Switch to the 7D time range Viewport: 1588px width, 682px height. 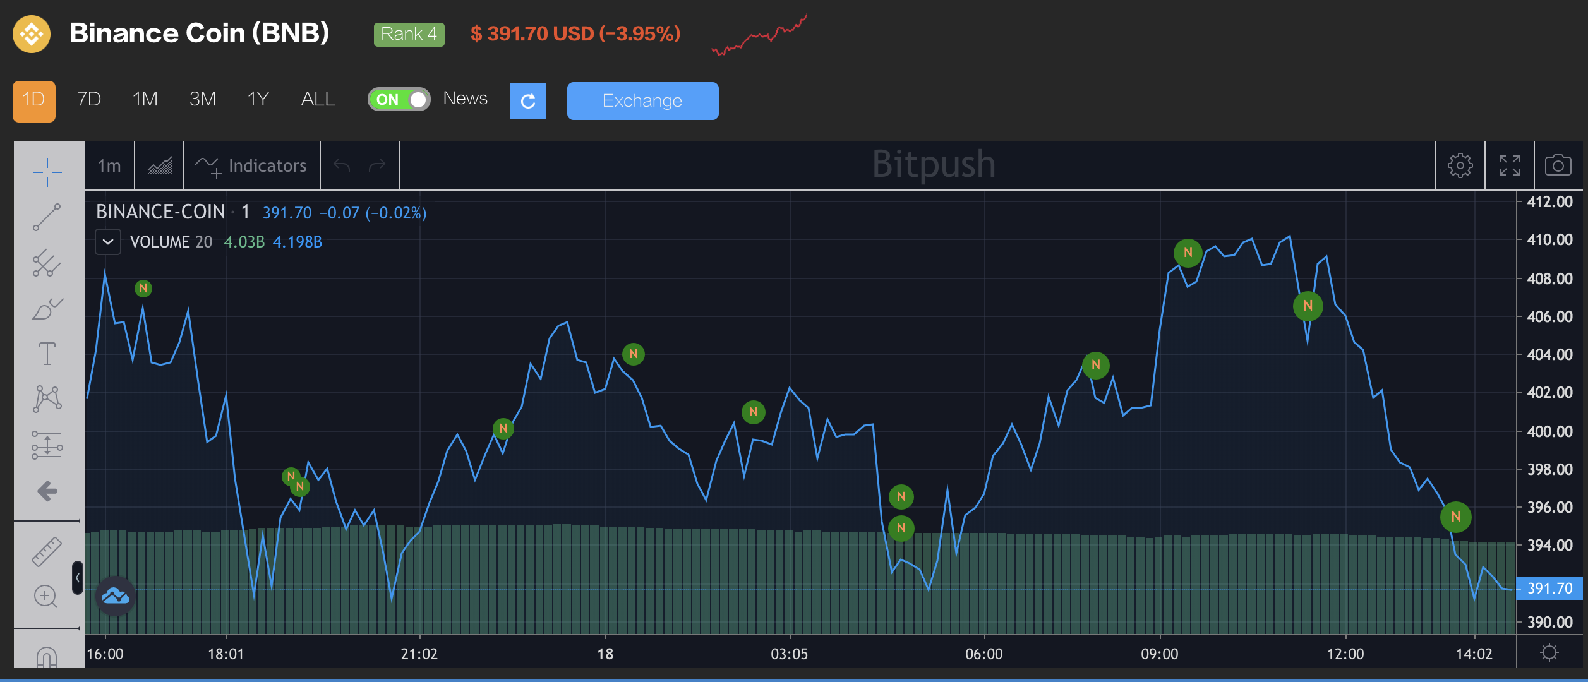pos(89,99)
